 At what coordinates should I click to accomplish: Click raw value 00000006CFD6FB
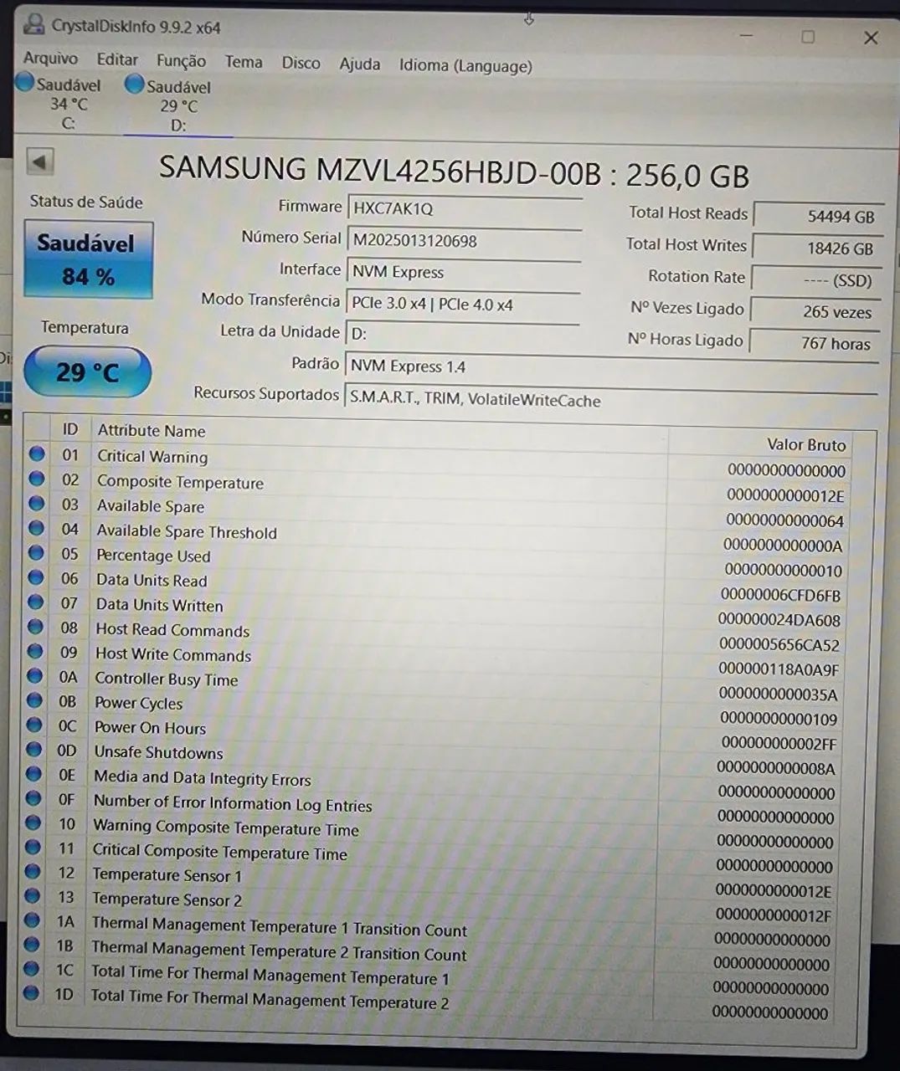pyautogui.click(x=780, y=595)
